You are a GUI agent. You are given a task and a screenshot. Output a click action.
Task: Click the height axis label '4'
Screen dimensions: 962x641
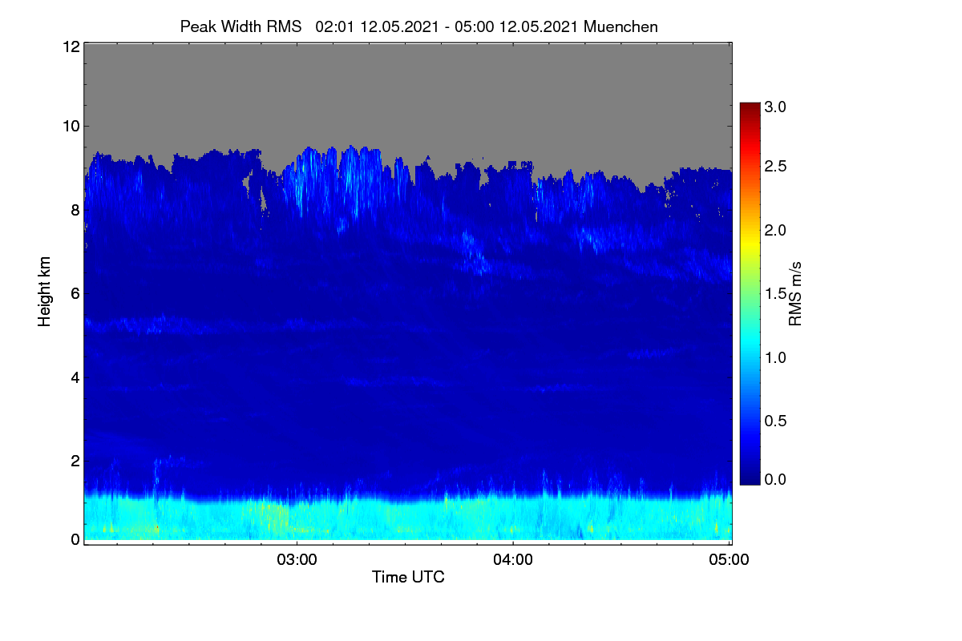pyautogui.click(x=75, y=377)
